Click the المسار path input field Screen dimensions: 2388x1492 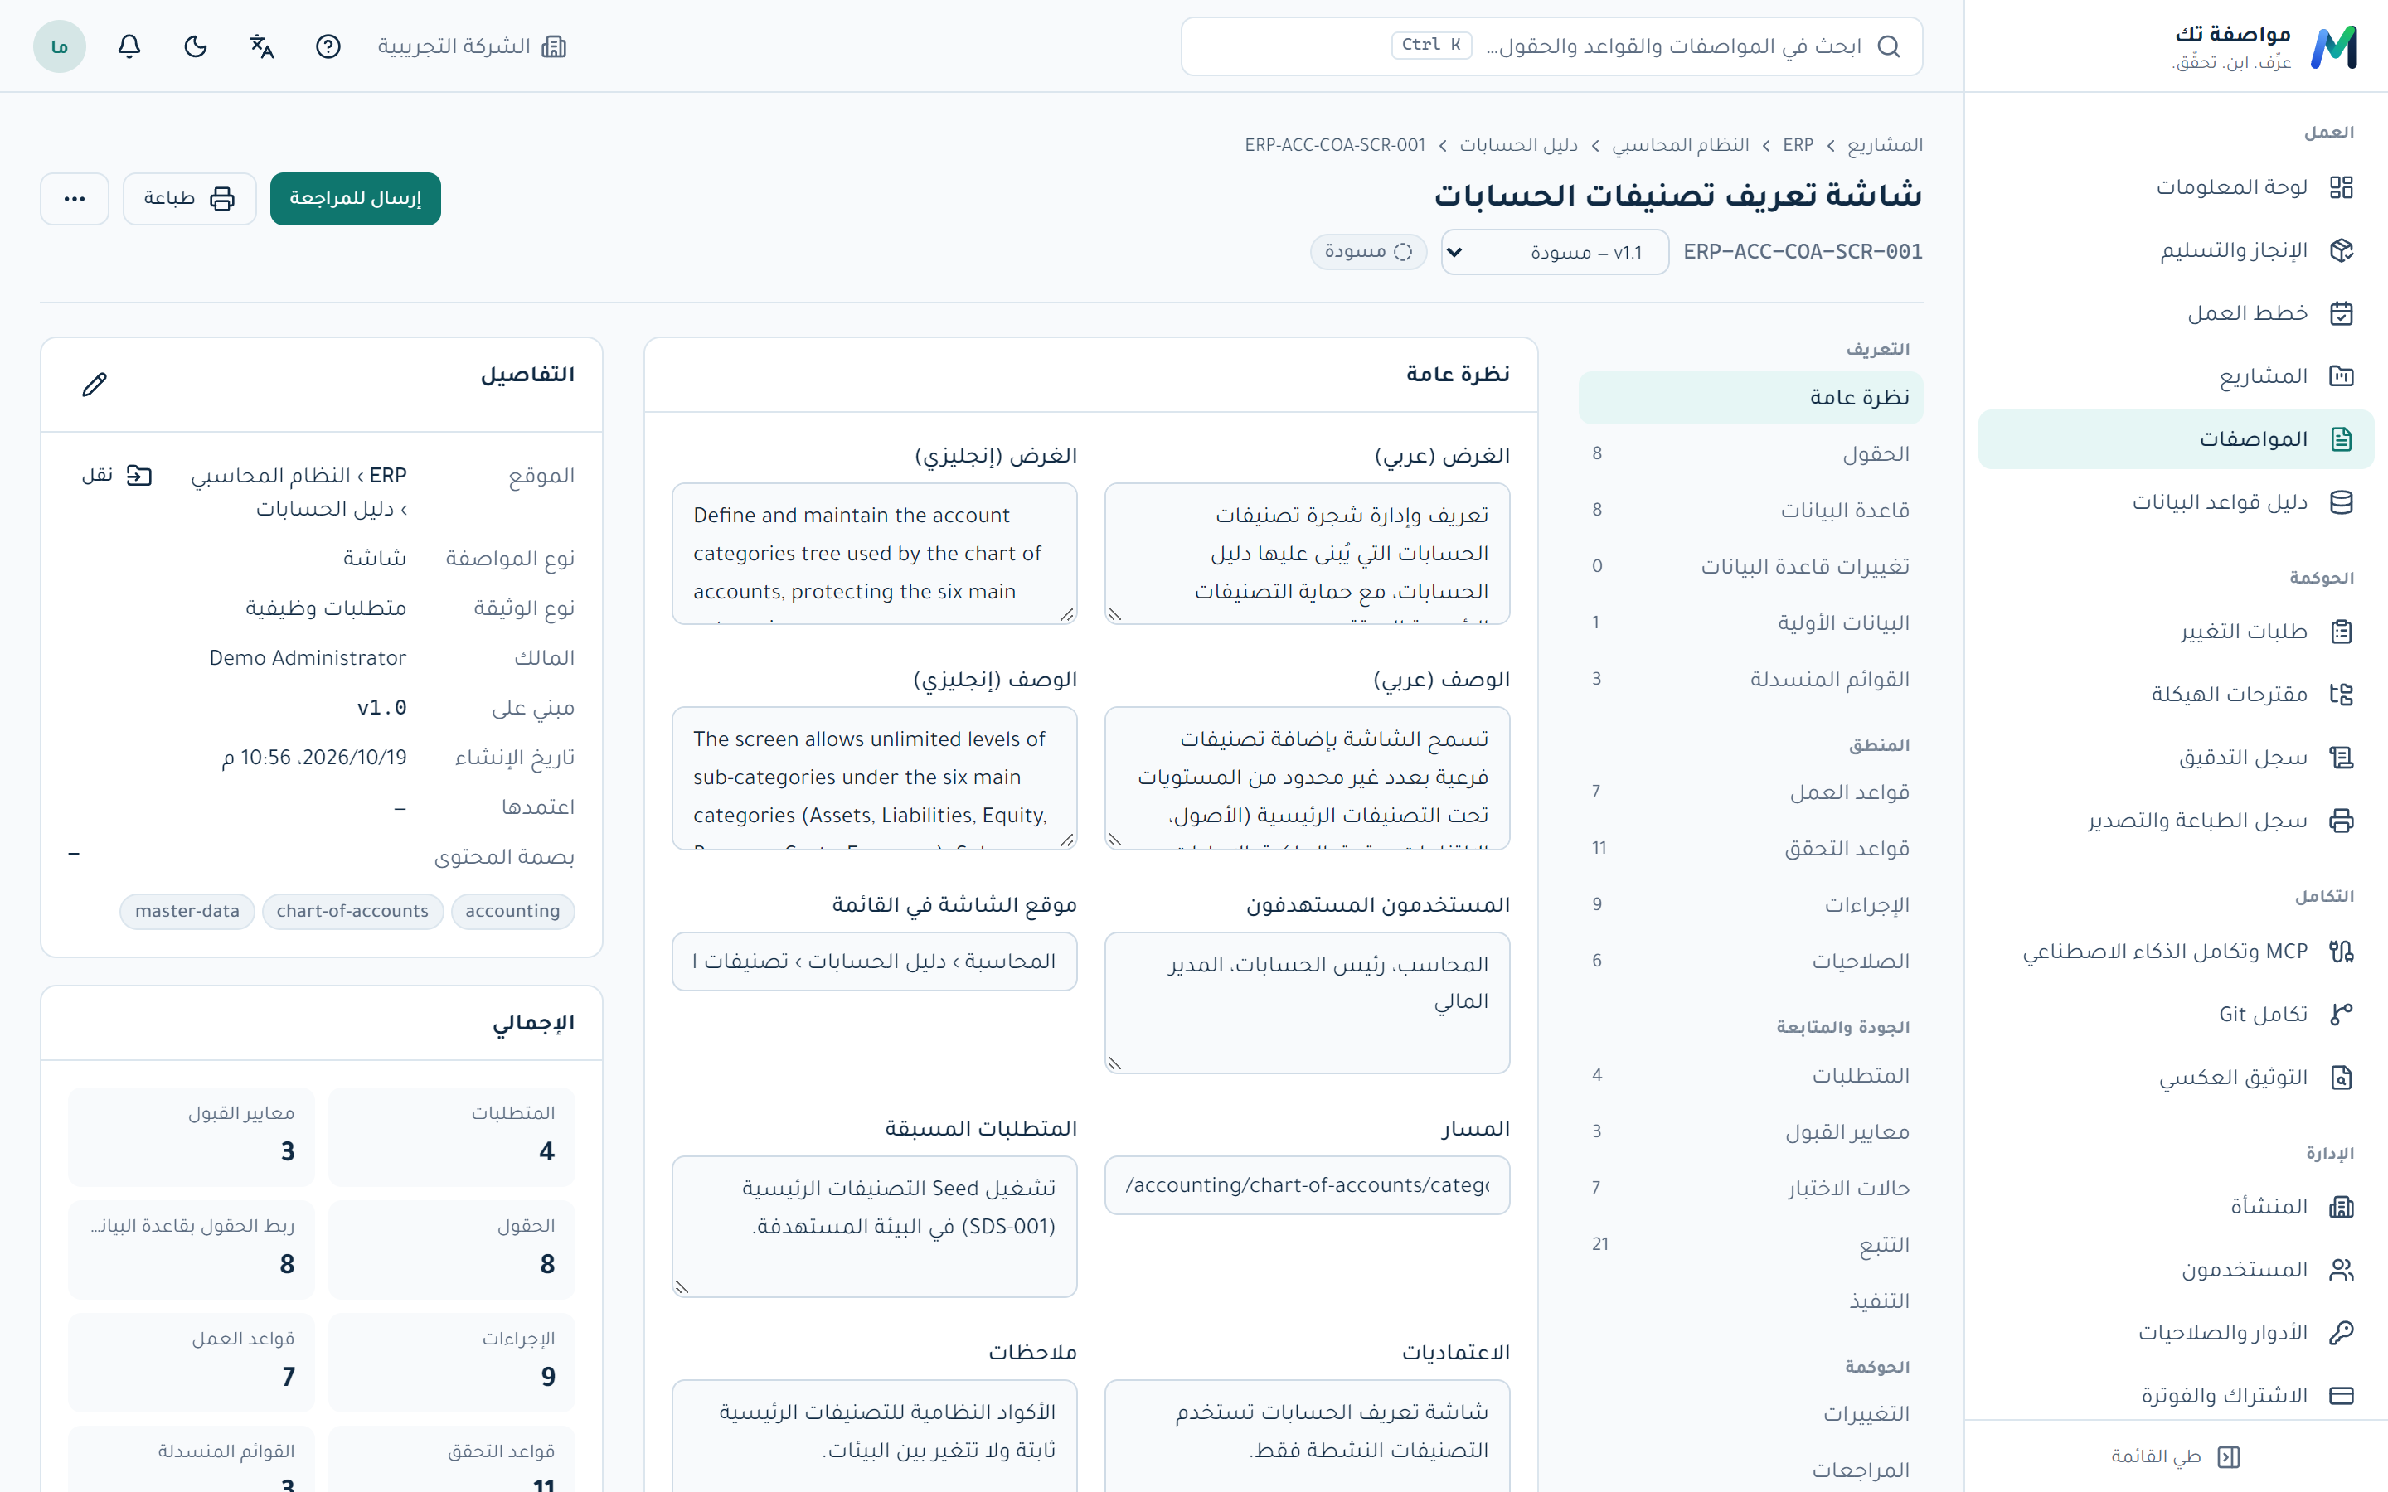pyautogui.click(x=1307, y=1185)
